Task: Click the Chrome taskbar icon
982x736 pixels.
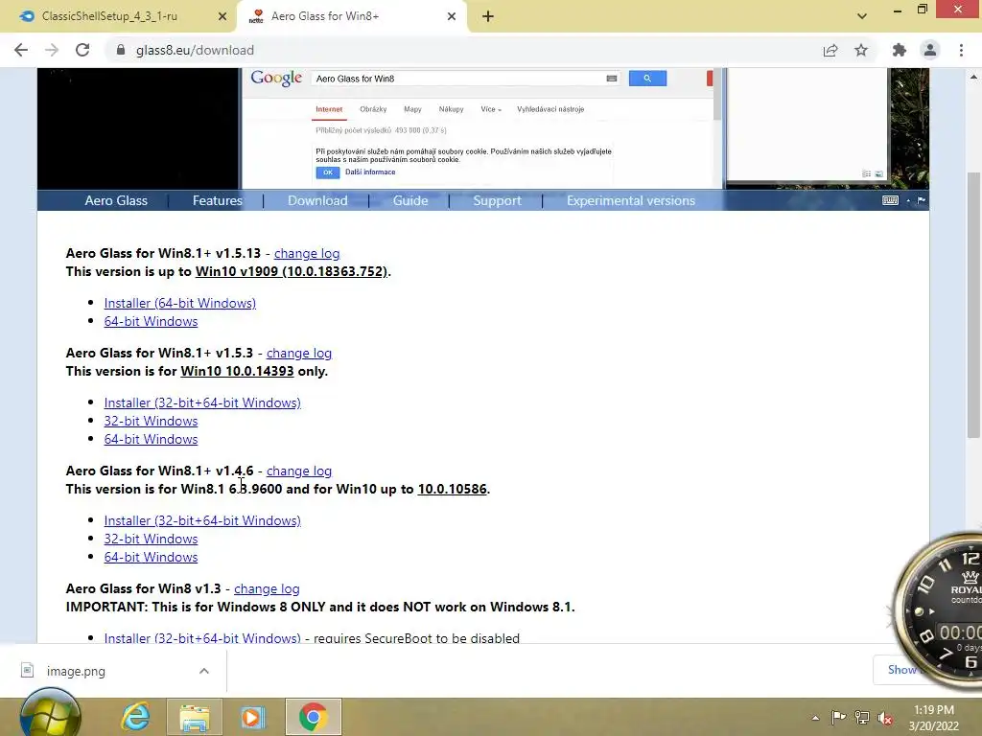Action: coord(314,717)
